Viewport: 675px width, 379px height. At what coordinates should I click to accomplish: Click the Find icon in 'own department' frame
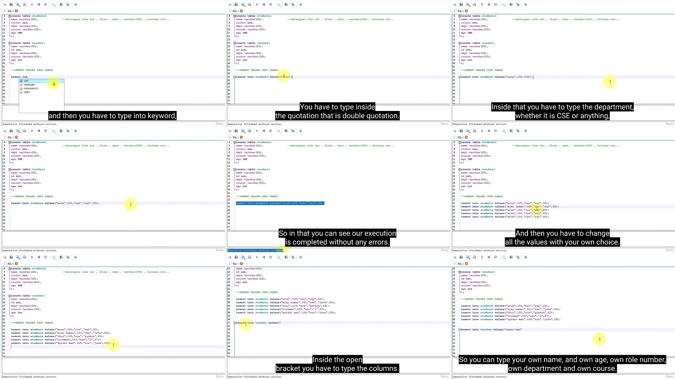511,257
